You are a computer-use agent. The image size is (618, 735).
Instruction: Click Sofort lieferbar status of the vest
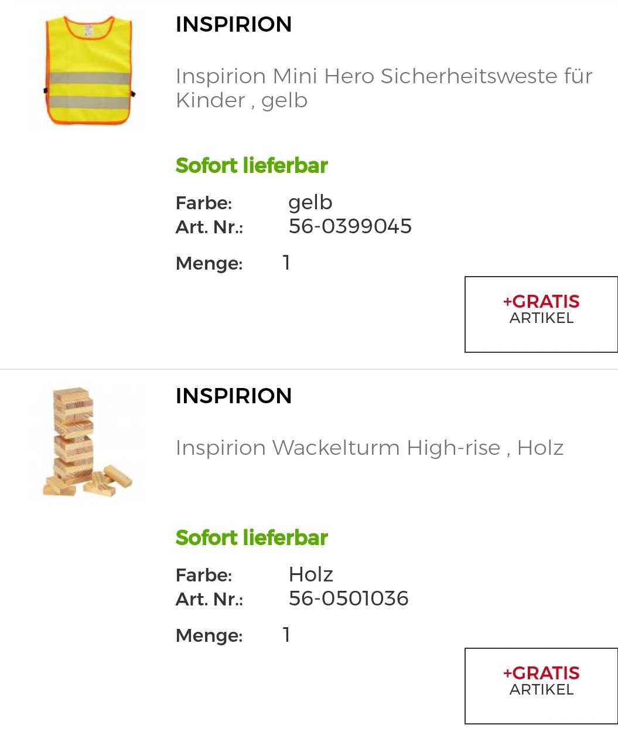click(252, 166)
